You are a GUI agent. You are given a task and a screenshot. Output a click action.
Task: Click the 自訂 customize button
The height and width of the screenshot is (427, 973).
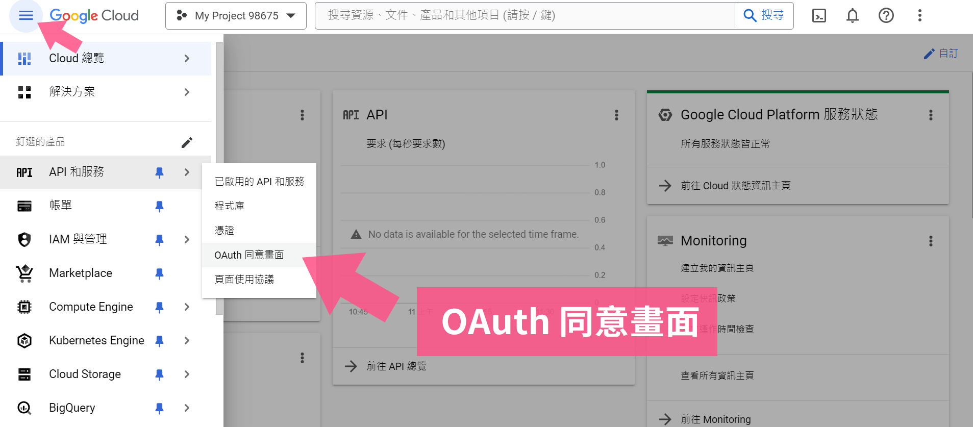point(941,54)
